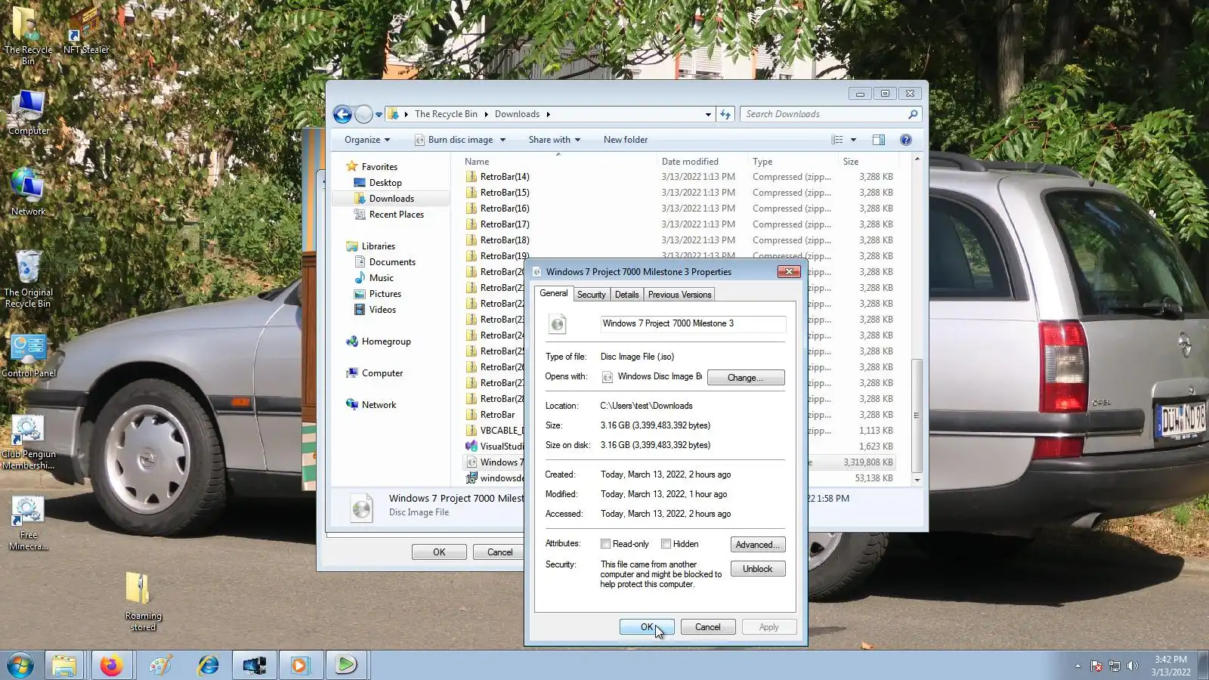Click the scrollbar down arrow in file list
The height and width of the screenshot is (680, 1209).
click(x=917, y=480)
